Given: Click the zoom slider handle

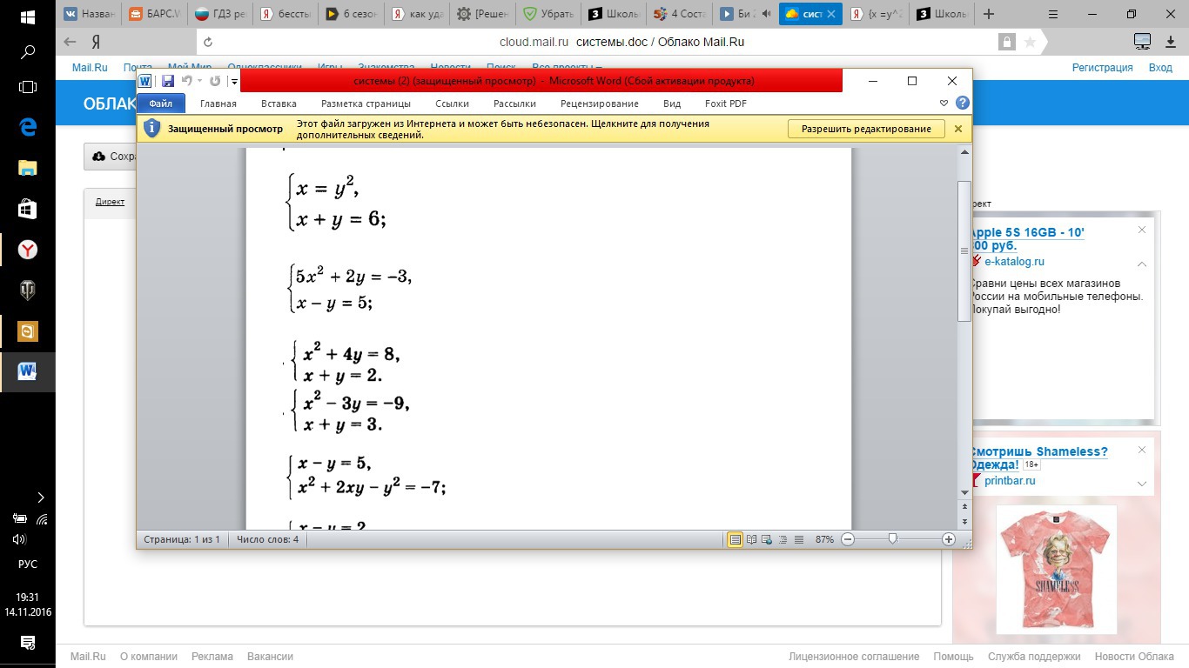Looking at the screenshot, I should [x=892, y=539].
